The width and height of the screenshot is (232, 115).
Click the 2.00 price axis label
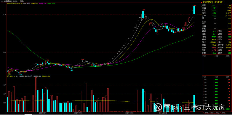click(5, 52)
